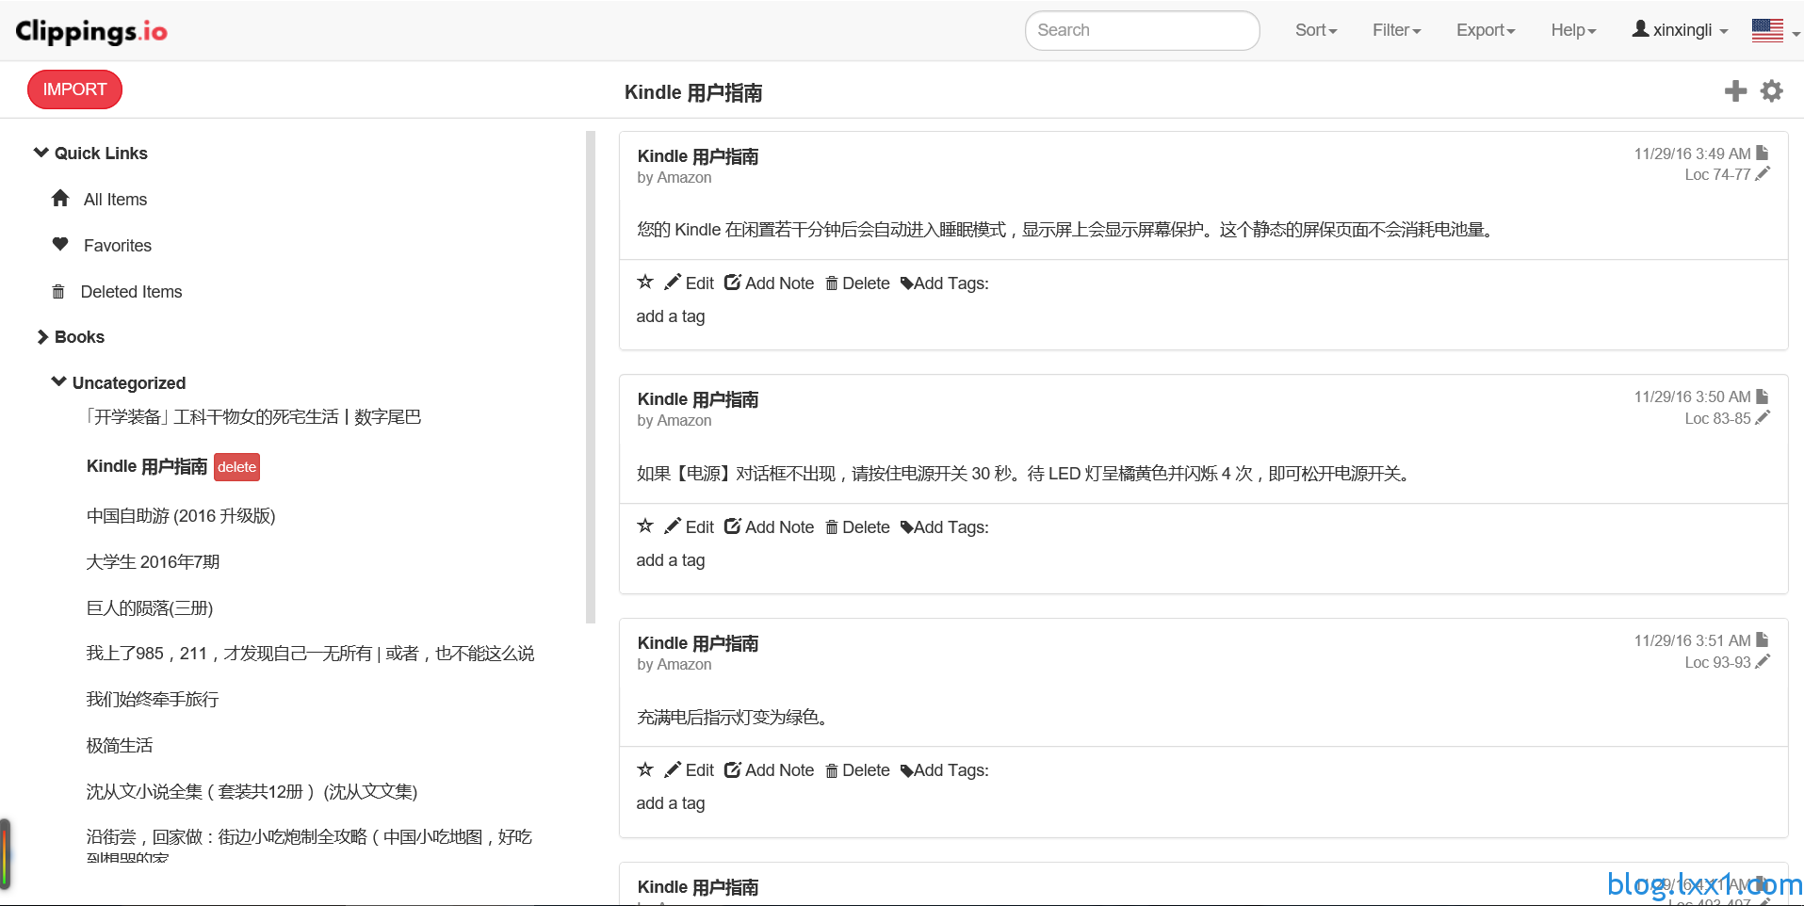The width and height of the screenshot is (1804, 906).
Task: Collapse the Quick Links section
Action: 91,154
